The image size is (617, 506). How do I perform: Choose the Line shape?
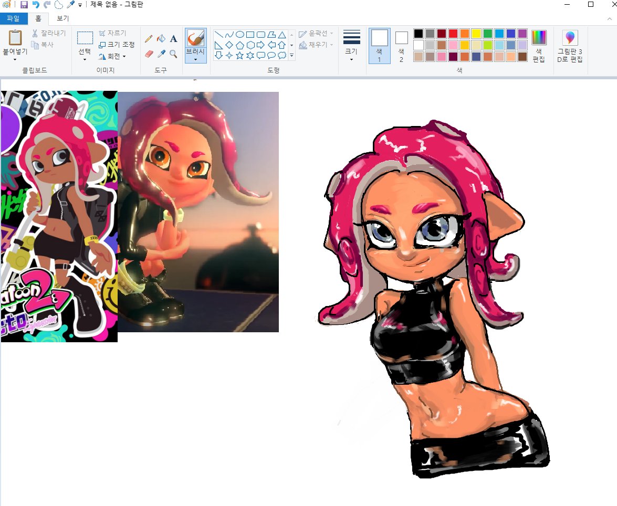tap(219, 35)
